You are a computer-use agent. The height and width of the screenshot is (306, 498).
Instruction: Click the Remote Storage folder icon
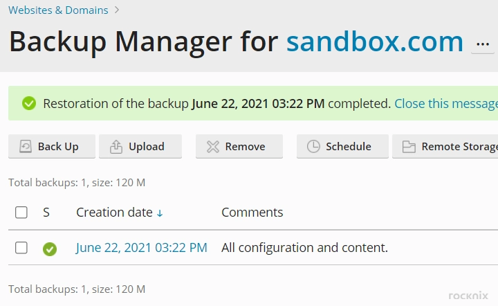pos(409,147)
